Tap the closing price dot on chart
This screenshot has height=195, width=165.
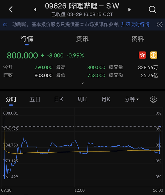pyautogui.click(x=160, y=126)
